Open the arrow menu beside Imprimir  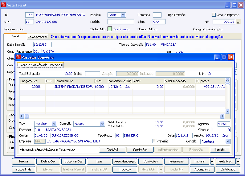click(212, 161)
